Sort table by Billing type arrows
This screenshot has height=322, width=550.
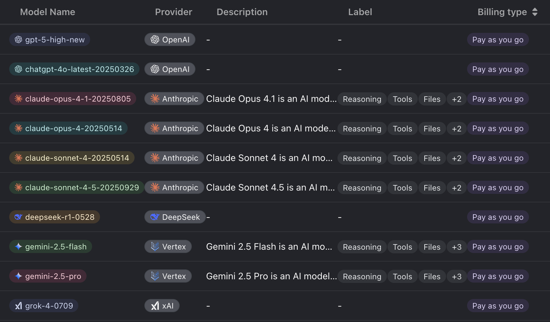pyautogui.click(x=535, y=12)
